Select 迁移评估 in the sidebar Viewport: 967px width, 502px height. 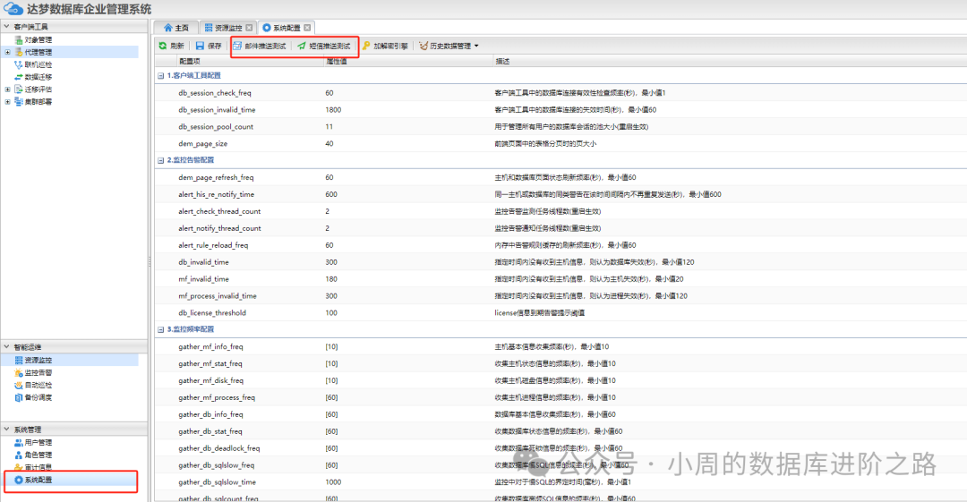pyautogui.click(x=39, y=89)
